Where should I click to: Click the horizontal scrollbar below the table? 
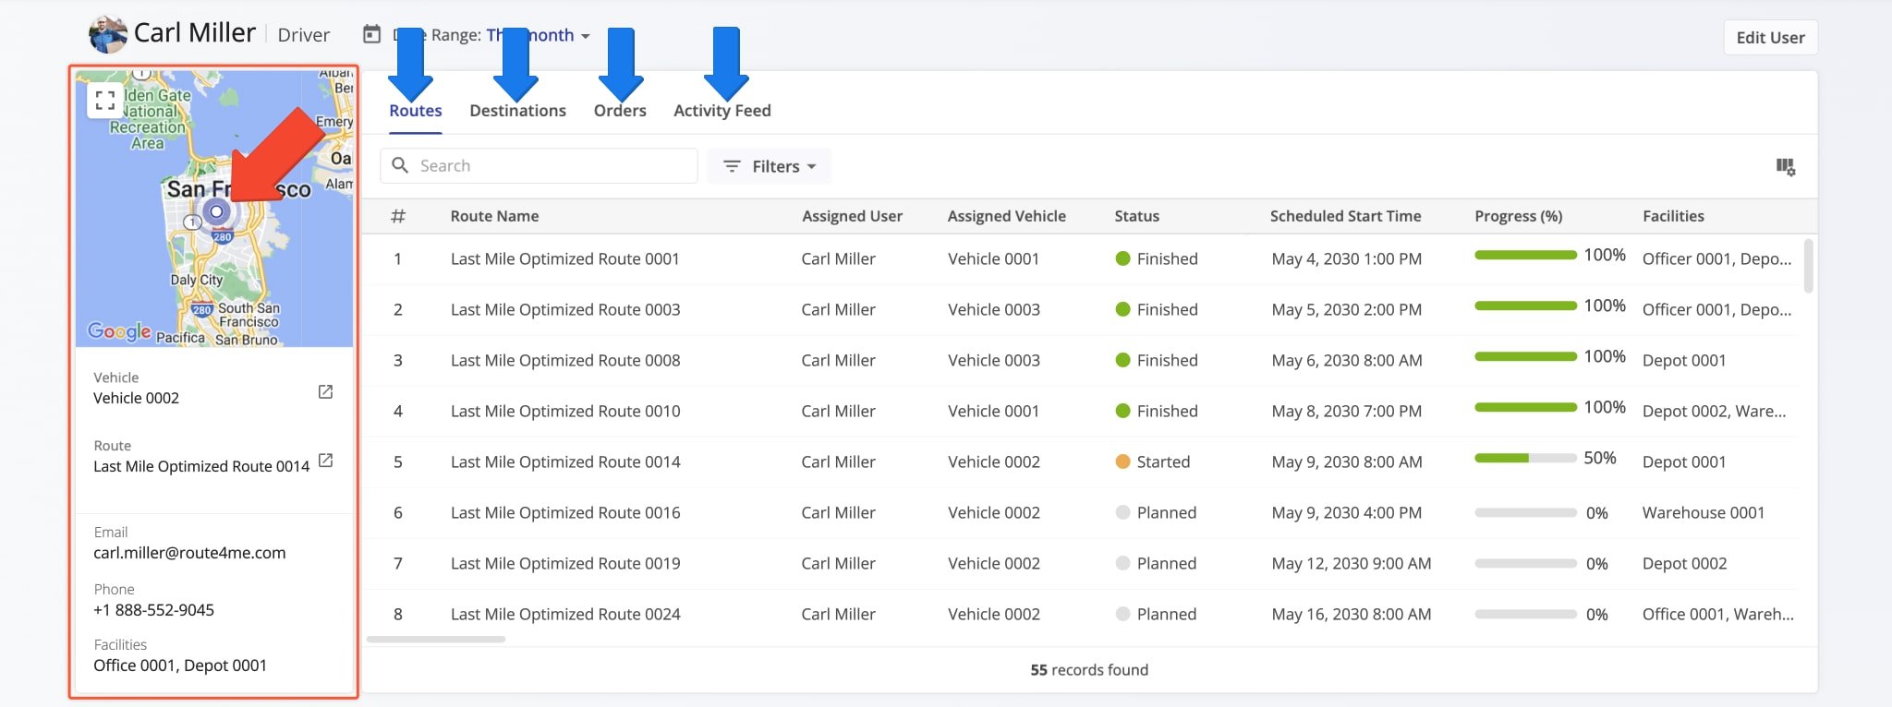coord(436,640)
